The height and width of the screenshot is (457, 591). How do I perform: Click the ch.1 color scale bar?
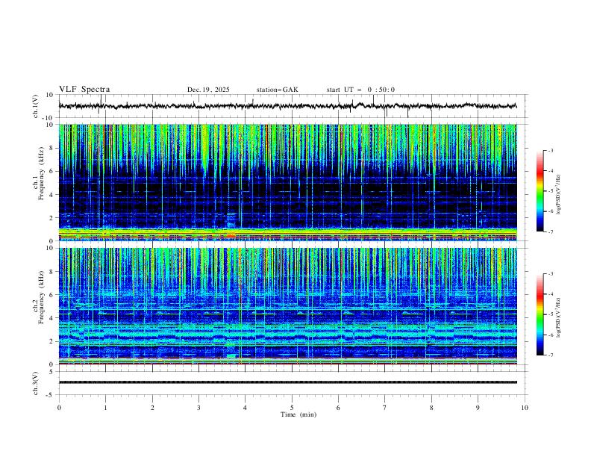540,191
